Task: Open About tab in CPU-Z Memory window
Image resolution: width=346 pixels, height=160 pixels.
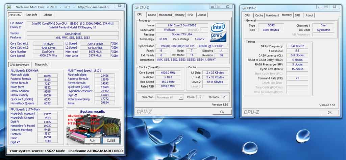Action: (309, 15)
